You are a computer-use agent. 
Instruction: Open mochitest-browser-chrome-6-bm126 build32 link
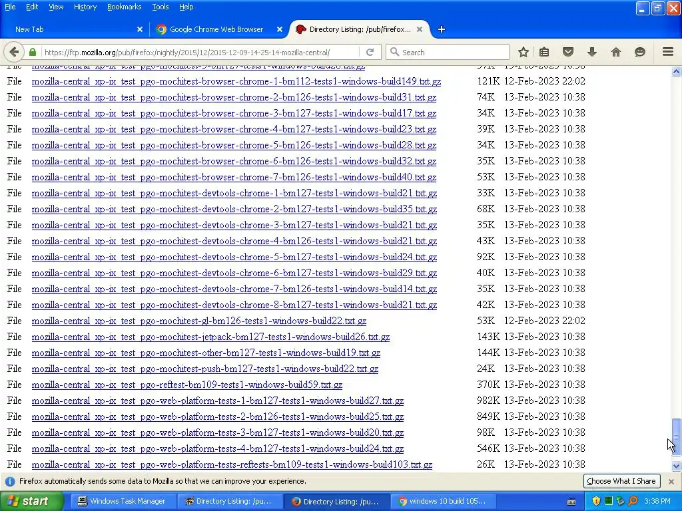click(x=234, y=161)
